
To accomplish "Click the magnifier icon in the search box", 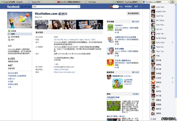I will click(79, 7).
